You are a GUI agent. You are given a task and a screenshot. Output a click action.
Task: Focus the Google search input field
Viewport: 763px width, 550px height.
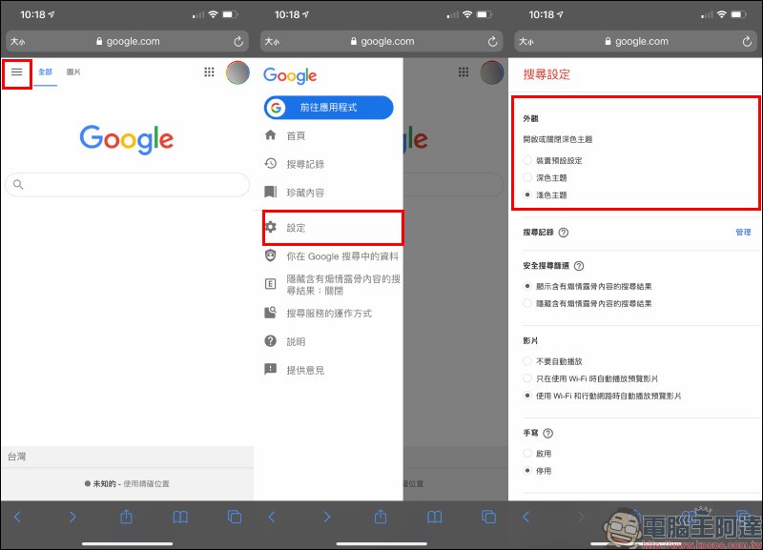click(x=127, y=185)
